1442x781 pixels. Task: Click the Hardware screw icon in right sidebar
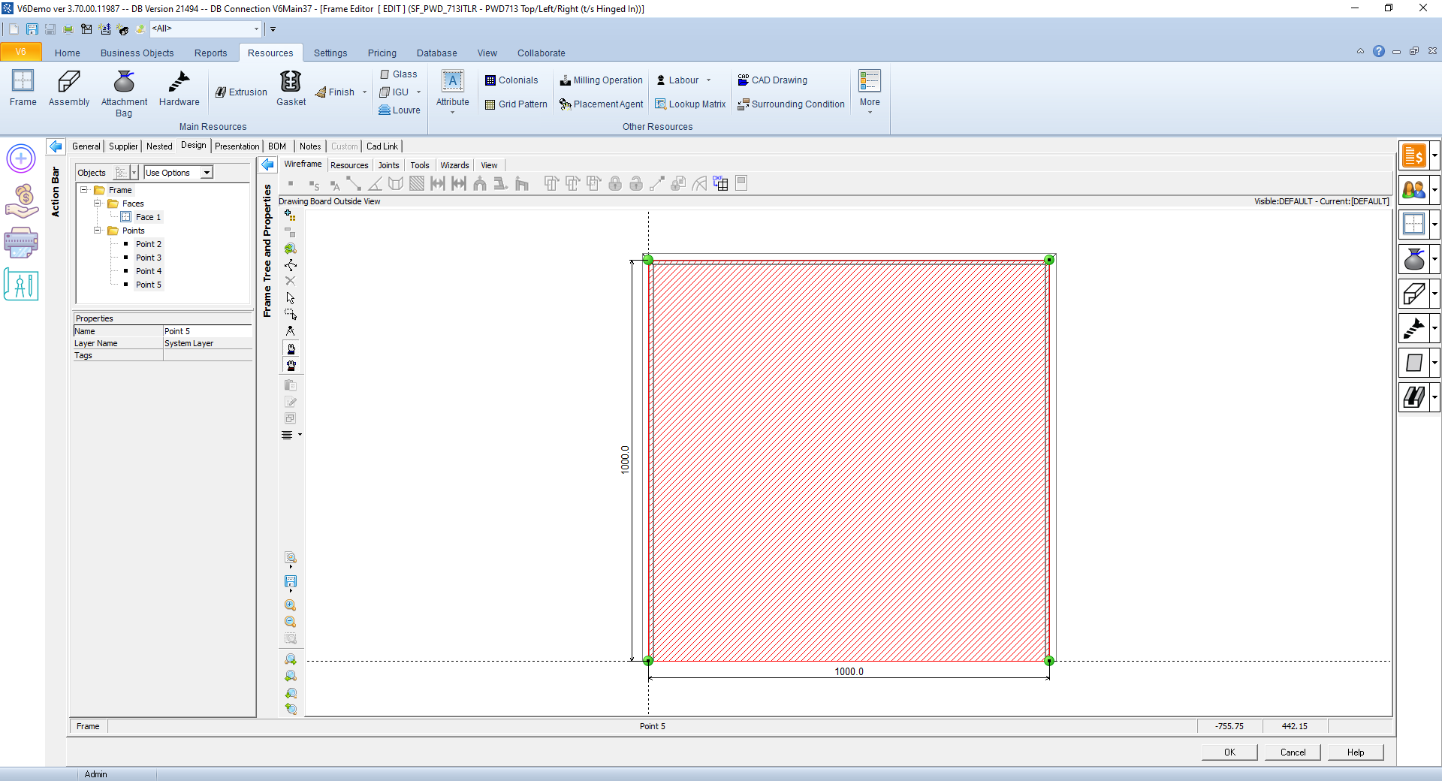1415,328
